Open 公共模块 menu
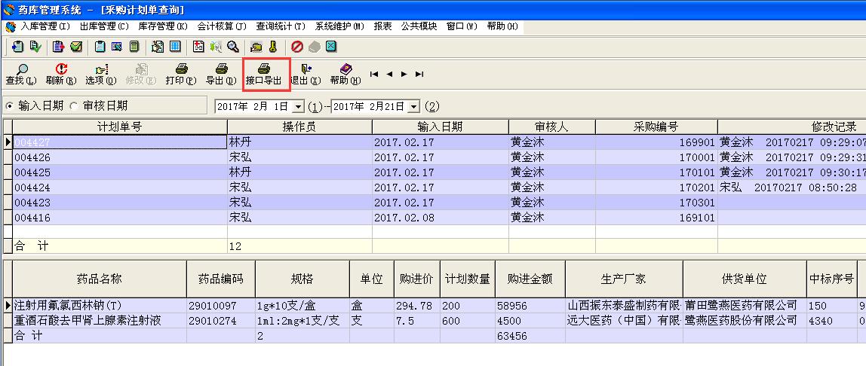 (419, 26)
